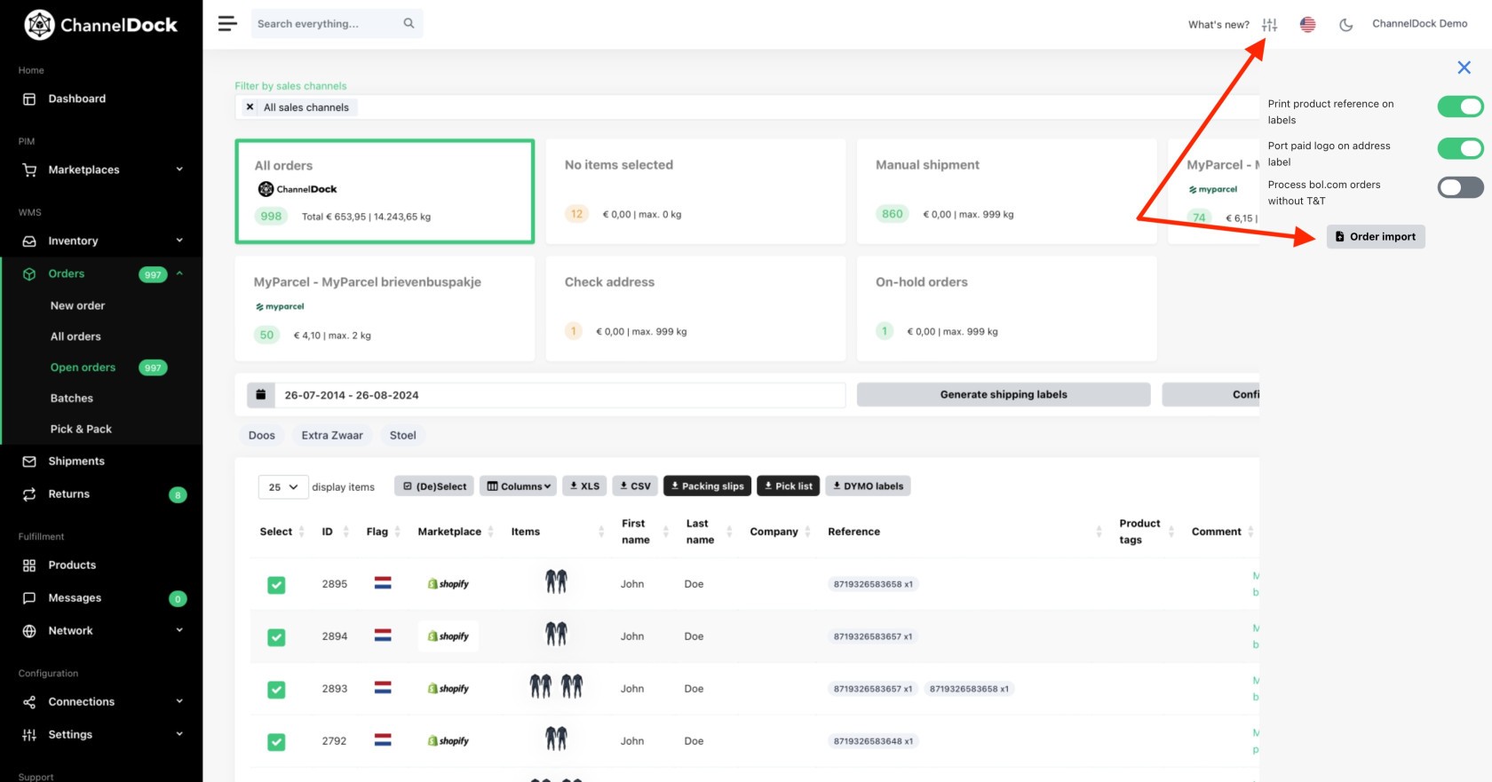This screenshot has width=1492, height=782.
Task: Open New order in sidebar
Action: pyautogui.click(x=77, y=305)
